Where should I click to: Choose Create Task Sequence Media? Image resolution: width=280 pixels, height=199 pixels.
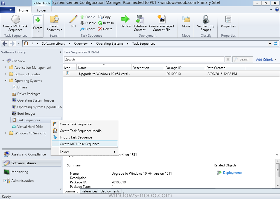tap(85, 131)
